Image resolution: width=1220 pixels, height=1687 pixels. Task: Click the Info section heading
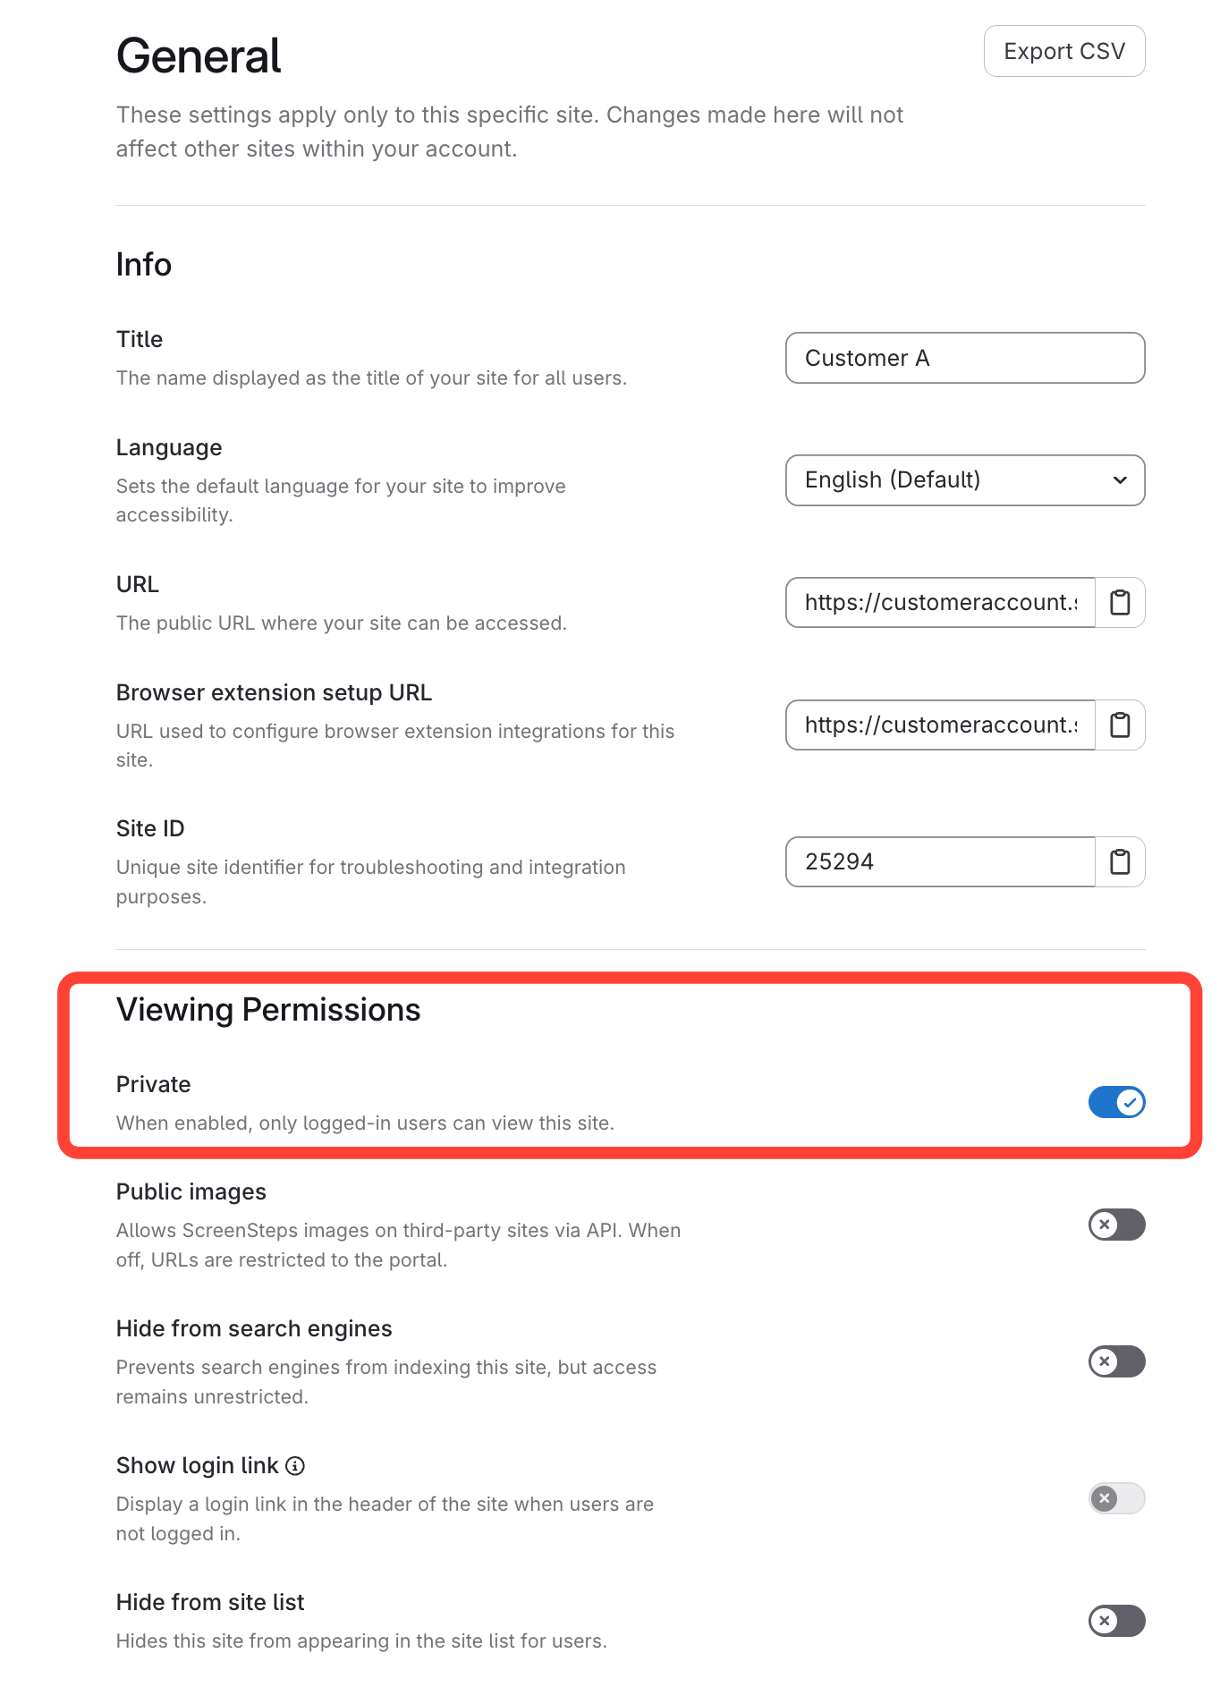(x=144, y=265)
